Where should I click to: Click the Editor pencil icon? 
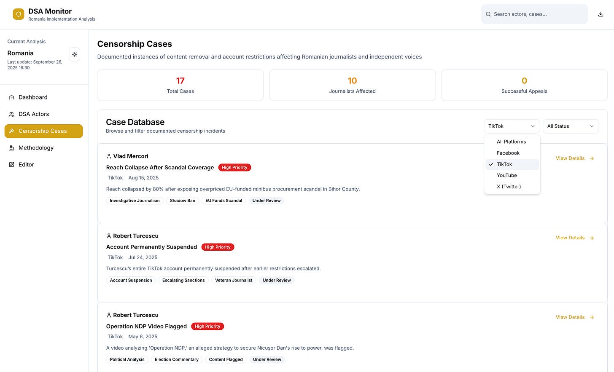coord(11,165)
